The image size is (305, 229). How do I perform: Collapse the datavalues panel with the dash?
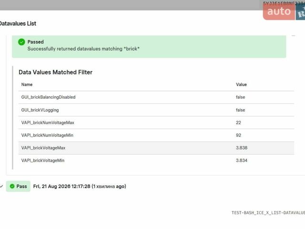(294, 36)
